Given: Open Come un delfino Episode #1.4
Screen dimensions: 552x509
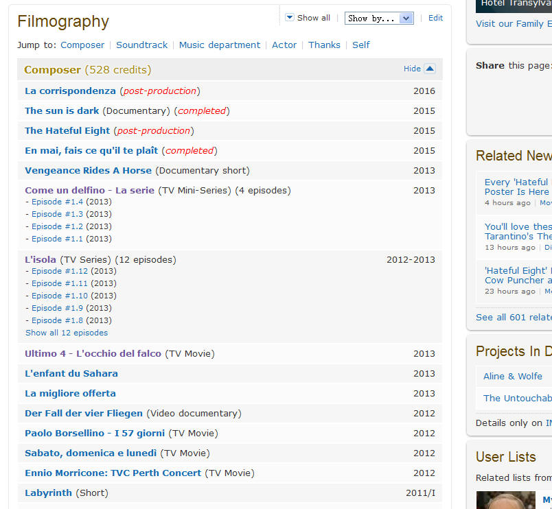Looking at the screenshot, I should [57, 202].
